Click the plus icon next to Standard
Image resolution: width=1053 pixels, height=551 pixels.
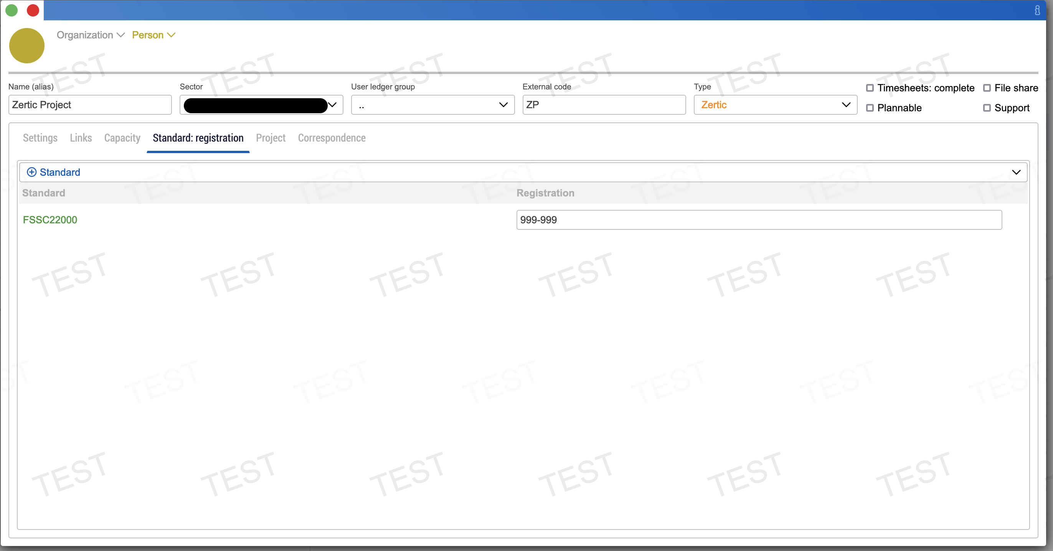pyautogui.click(x=31, y=172)
